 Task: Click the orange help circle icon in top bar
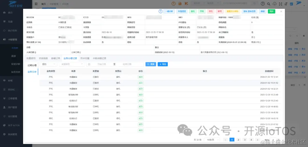click(x=173, y=3)
